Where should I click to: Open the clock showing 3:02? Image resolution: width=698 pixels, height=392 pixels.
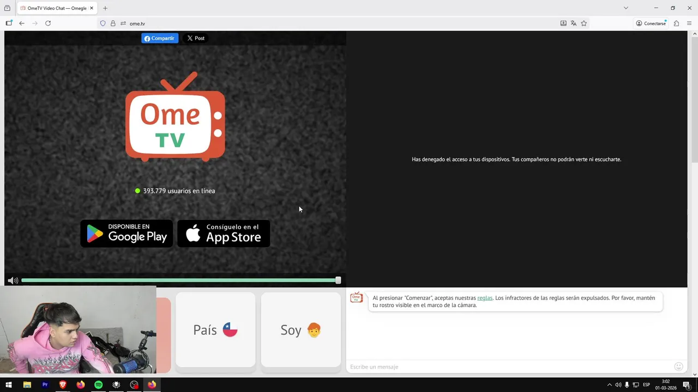pos(666,385)
